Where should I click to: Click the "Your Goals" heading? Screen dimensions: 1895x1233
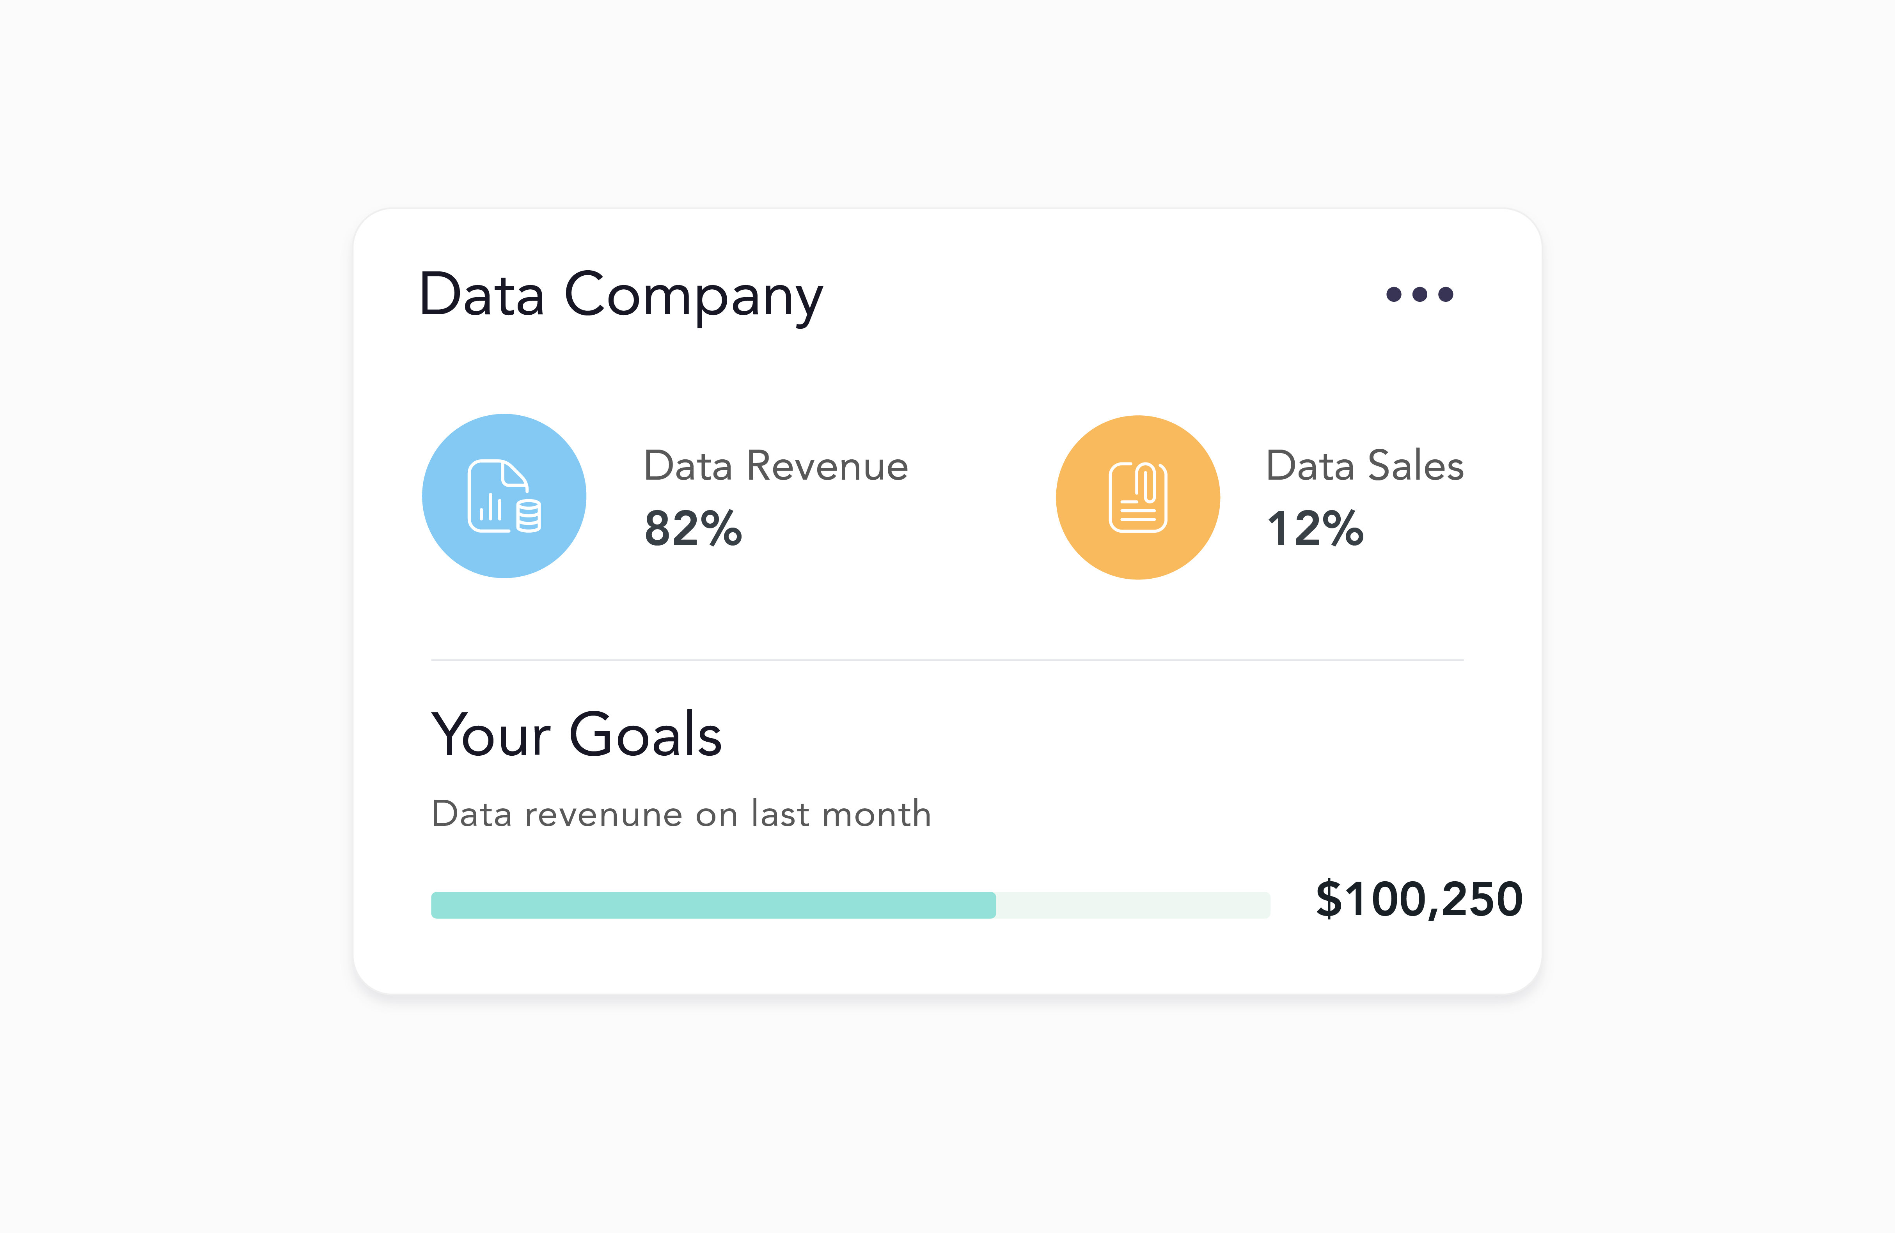coord(577,734)
